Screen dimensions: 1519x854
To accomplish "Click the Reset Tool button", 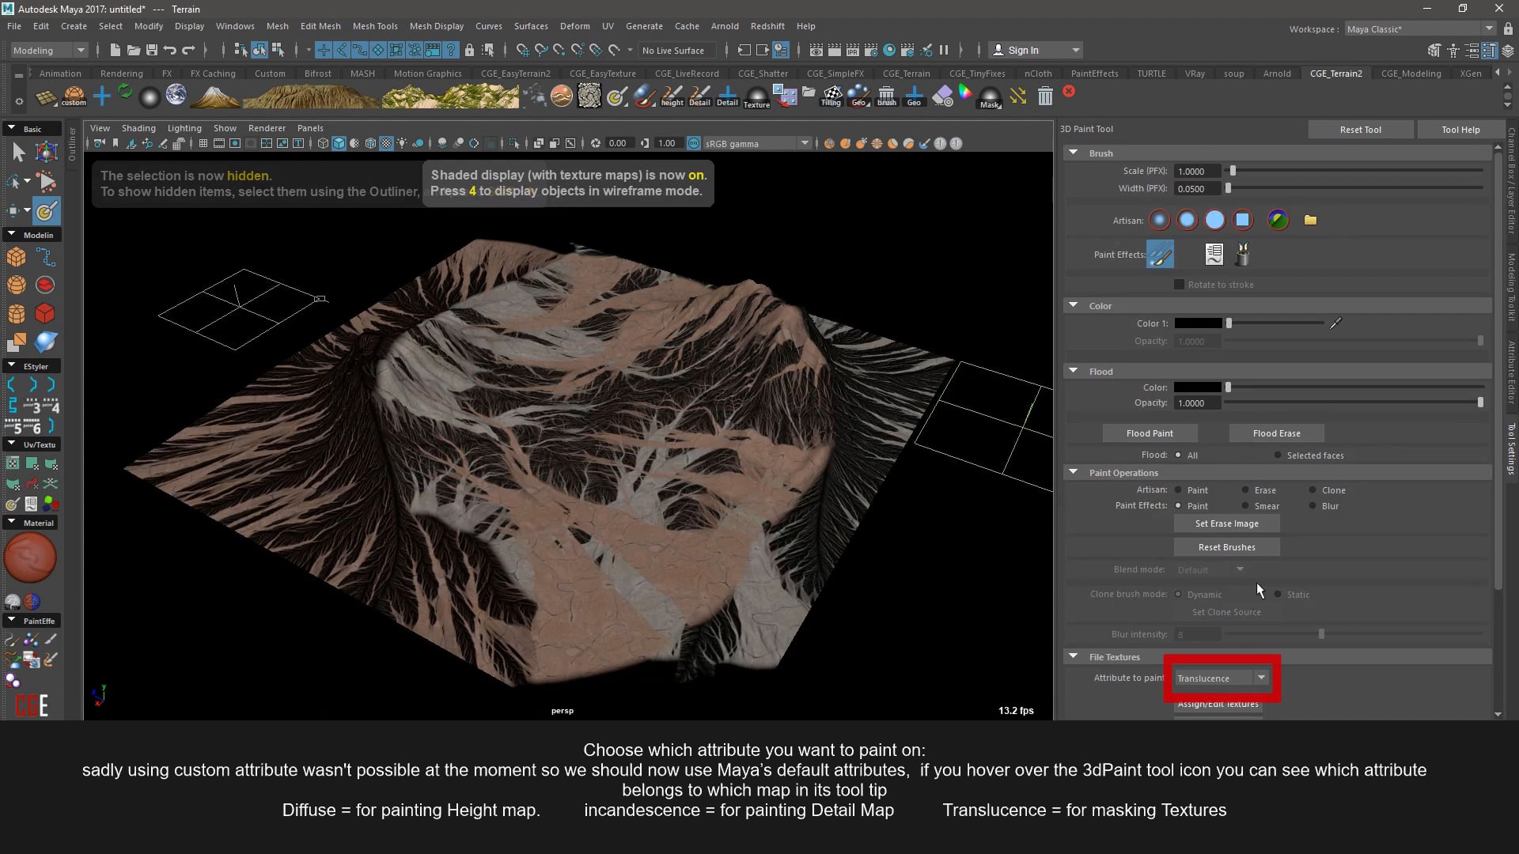I will 1360,129.
